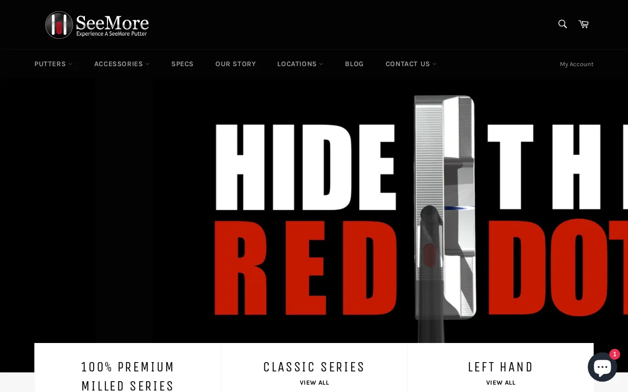This screenshot has height=392, width=628.
Task: Expand the Locations dropdown chevron
Action: pos(321,64)
